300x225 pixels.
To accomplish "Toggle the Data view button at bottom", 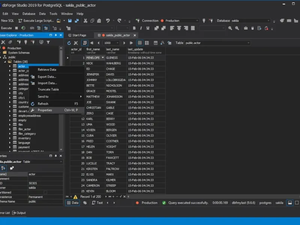I will point(73,203).
